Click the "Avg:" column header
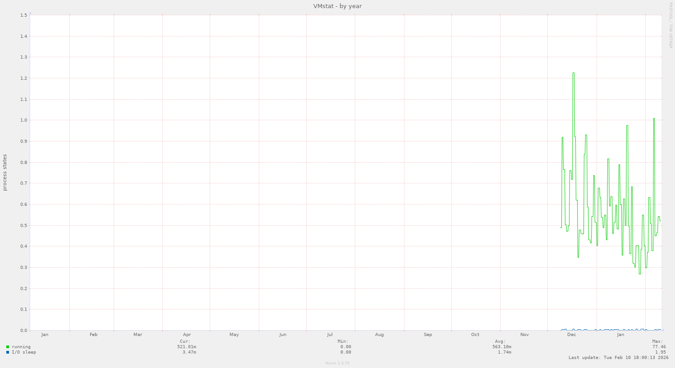Viewport: 675px width, 368px height. [x=500, y=341]
